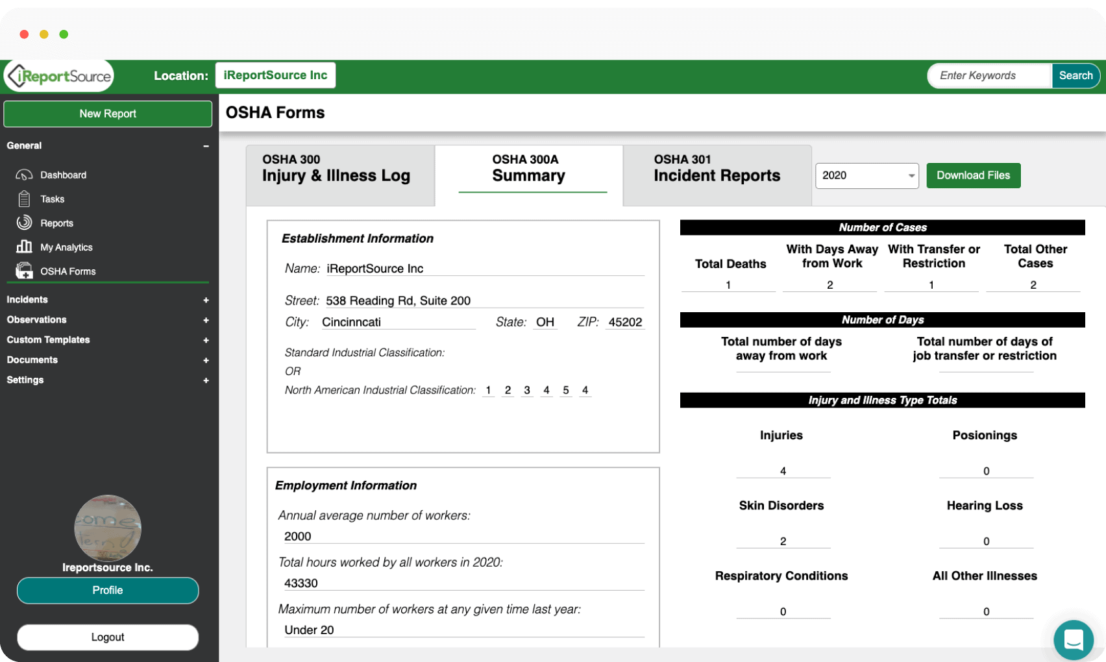Screen dimensions: 1106x662
Task: Click the With Transfer or Restriction value
Action: click(x=931, y=285)
